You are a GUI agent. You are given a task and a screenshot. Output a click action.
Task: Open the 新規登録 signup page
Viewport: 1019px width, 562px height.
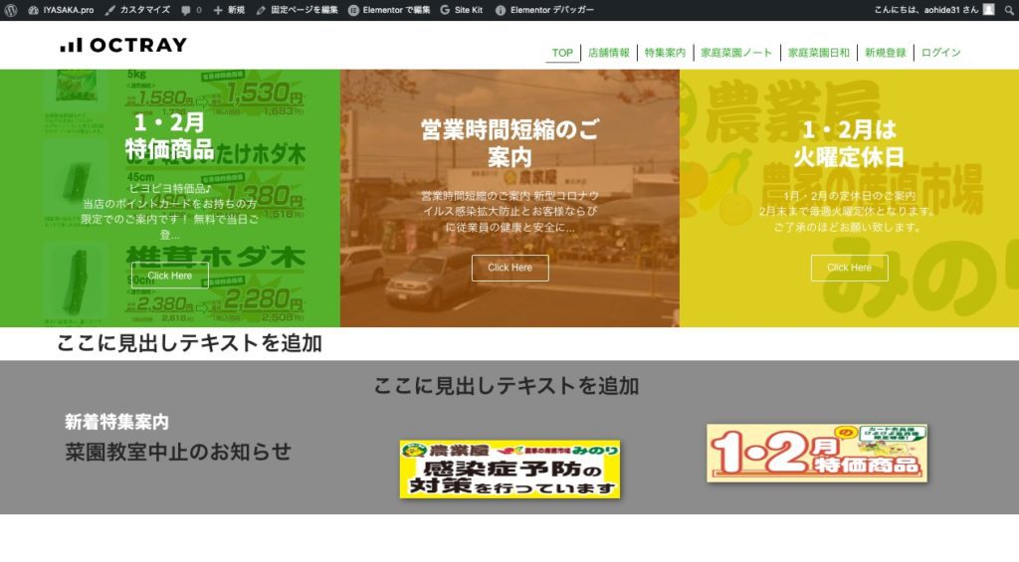tap(885, 53)
